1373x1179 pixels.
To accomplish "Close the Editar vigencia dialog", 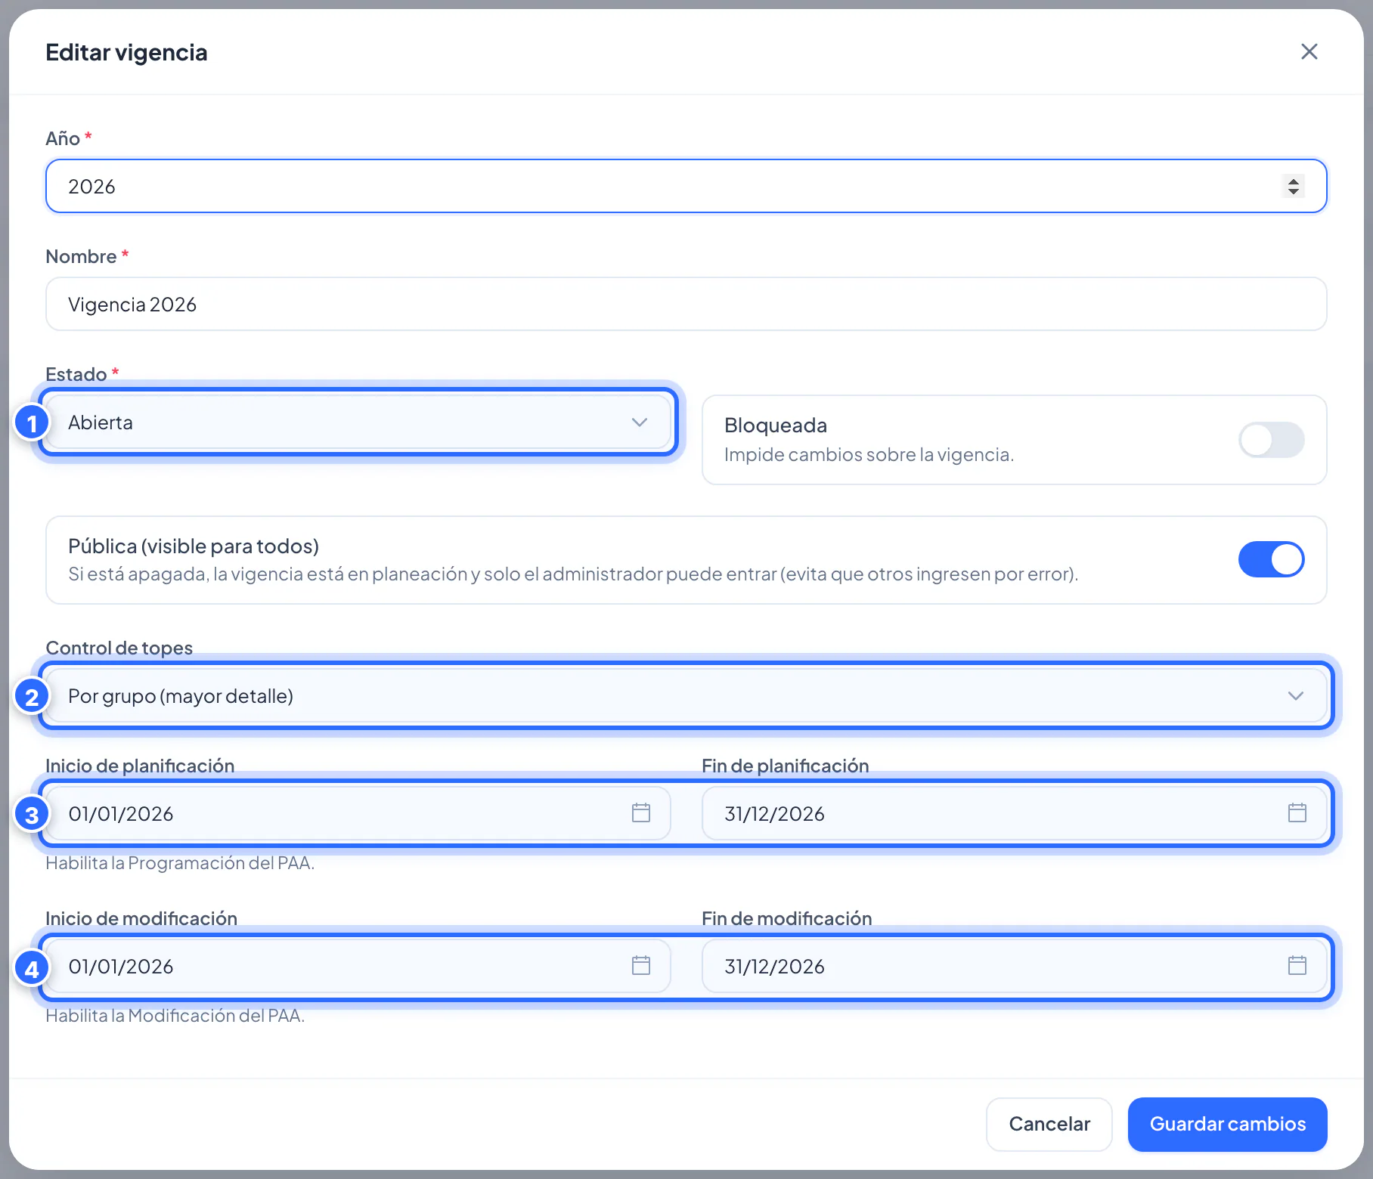I will click(1309, 51).
